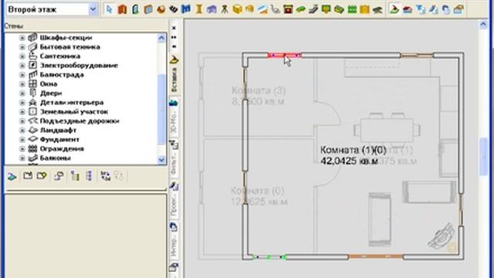Click the blue arrows swap view icon
494x278 pixels.
pyautogui.click(x=420, y=9)
